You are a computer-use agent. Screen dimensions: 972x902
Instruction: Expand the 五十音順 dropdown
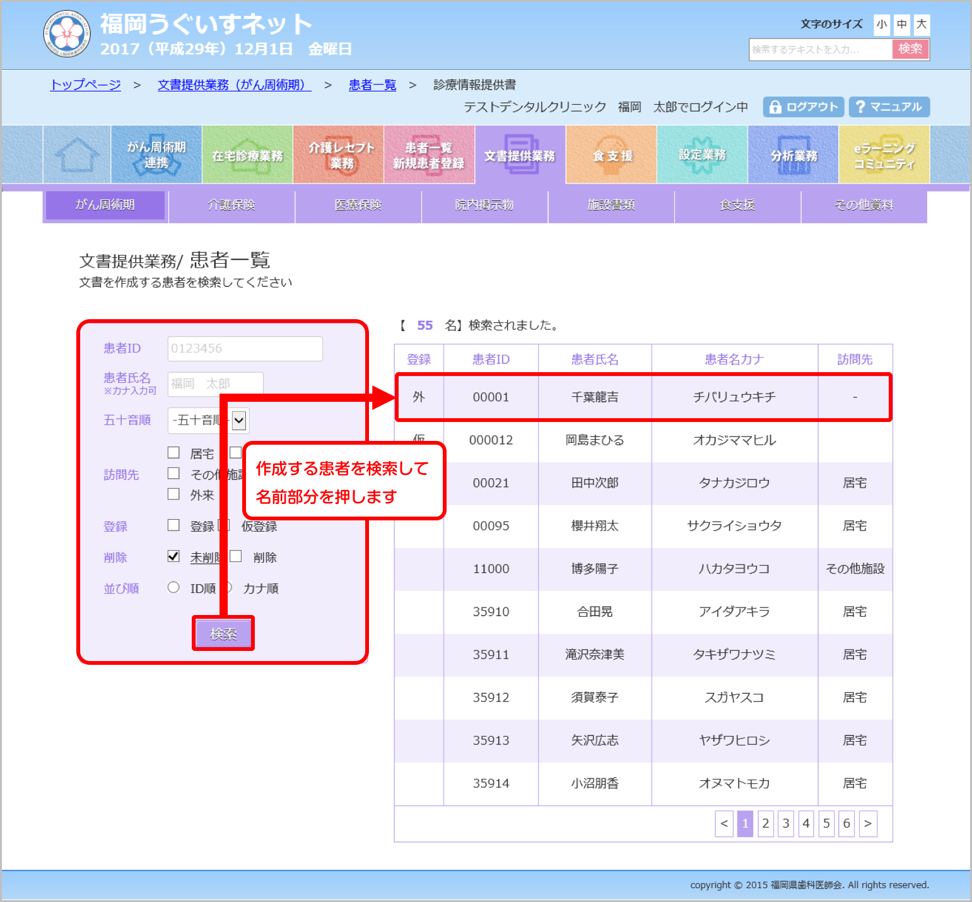click(239, 421)
